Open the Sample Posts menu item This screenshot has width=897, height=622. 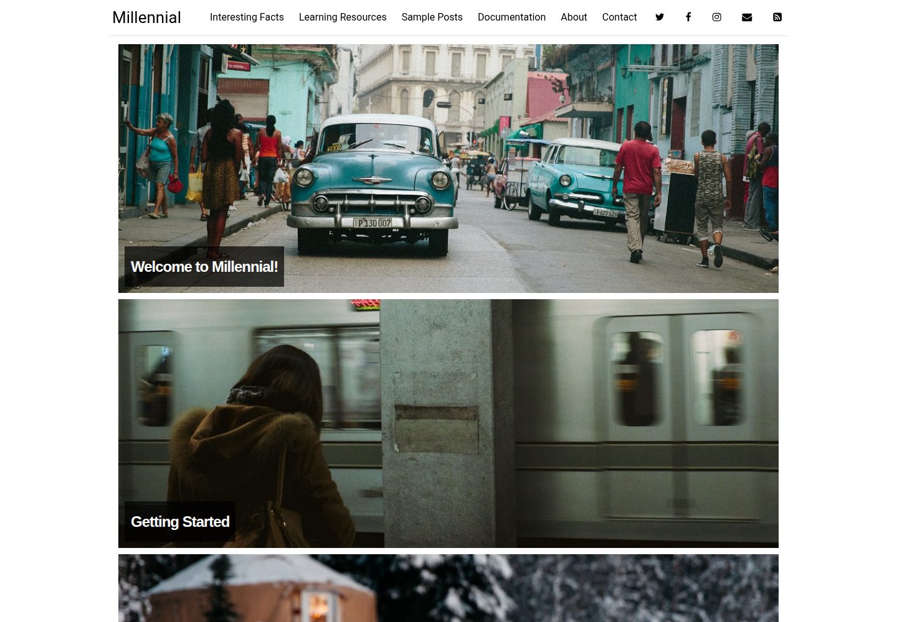coord(432,17)
